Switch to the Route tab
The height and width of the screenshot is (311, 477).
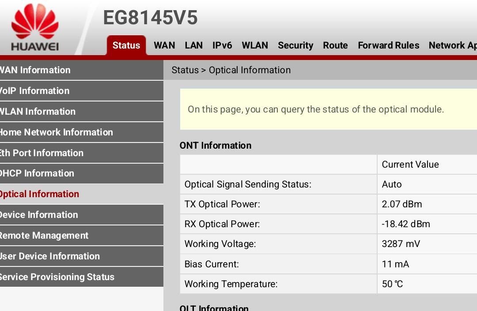[335, 45]
